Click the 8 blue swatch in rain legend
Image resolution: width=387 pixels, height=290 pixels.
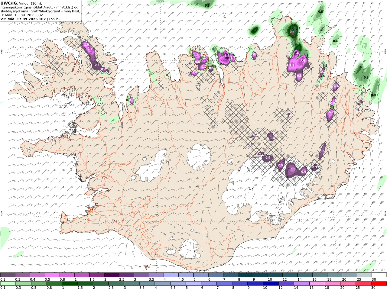tap(240, 284)
